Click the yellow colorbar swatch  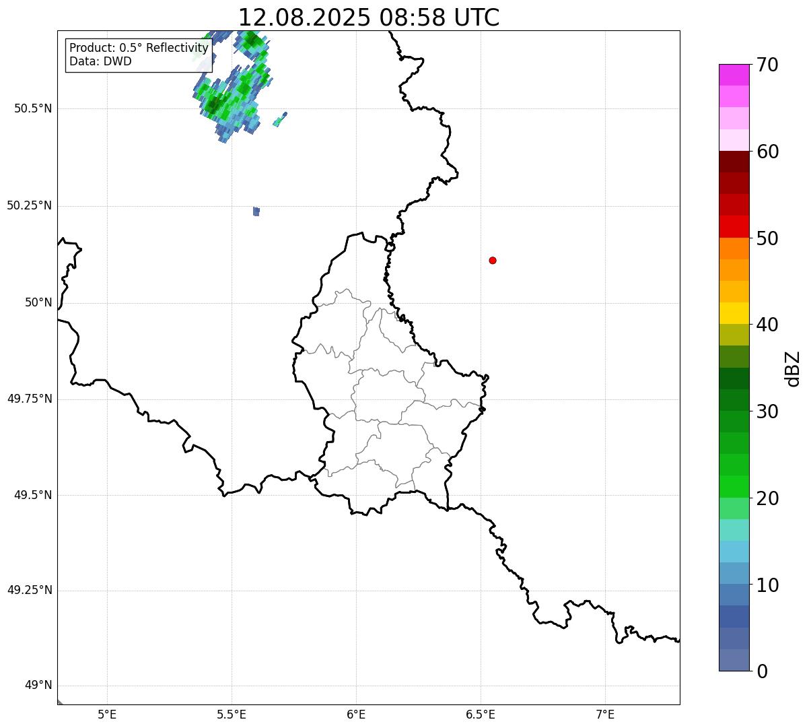[734, 313]
